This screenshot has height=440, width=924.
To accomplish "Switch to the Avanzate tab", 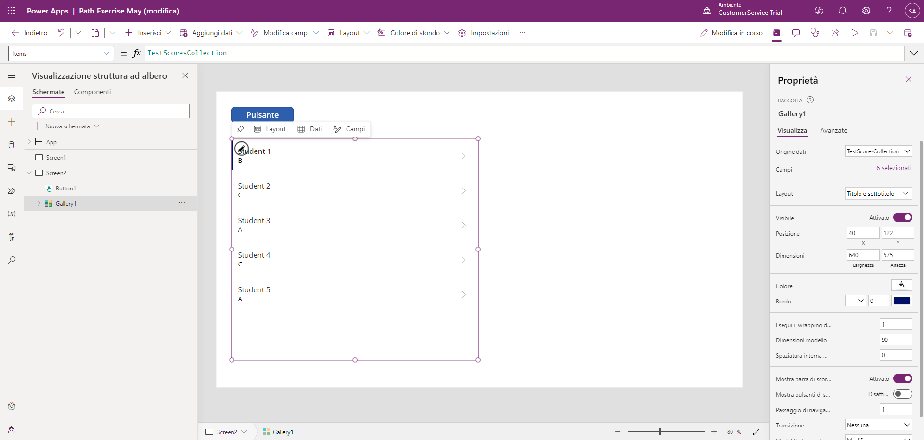I will [834, 130].
